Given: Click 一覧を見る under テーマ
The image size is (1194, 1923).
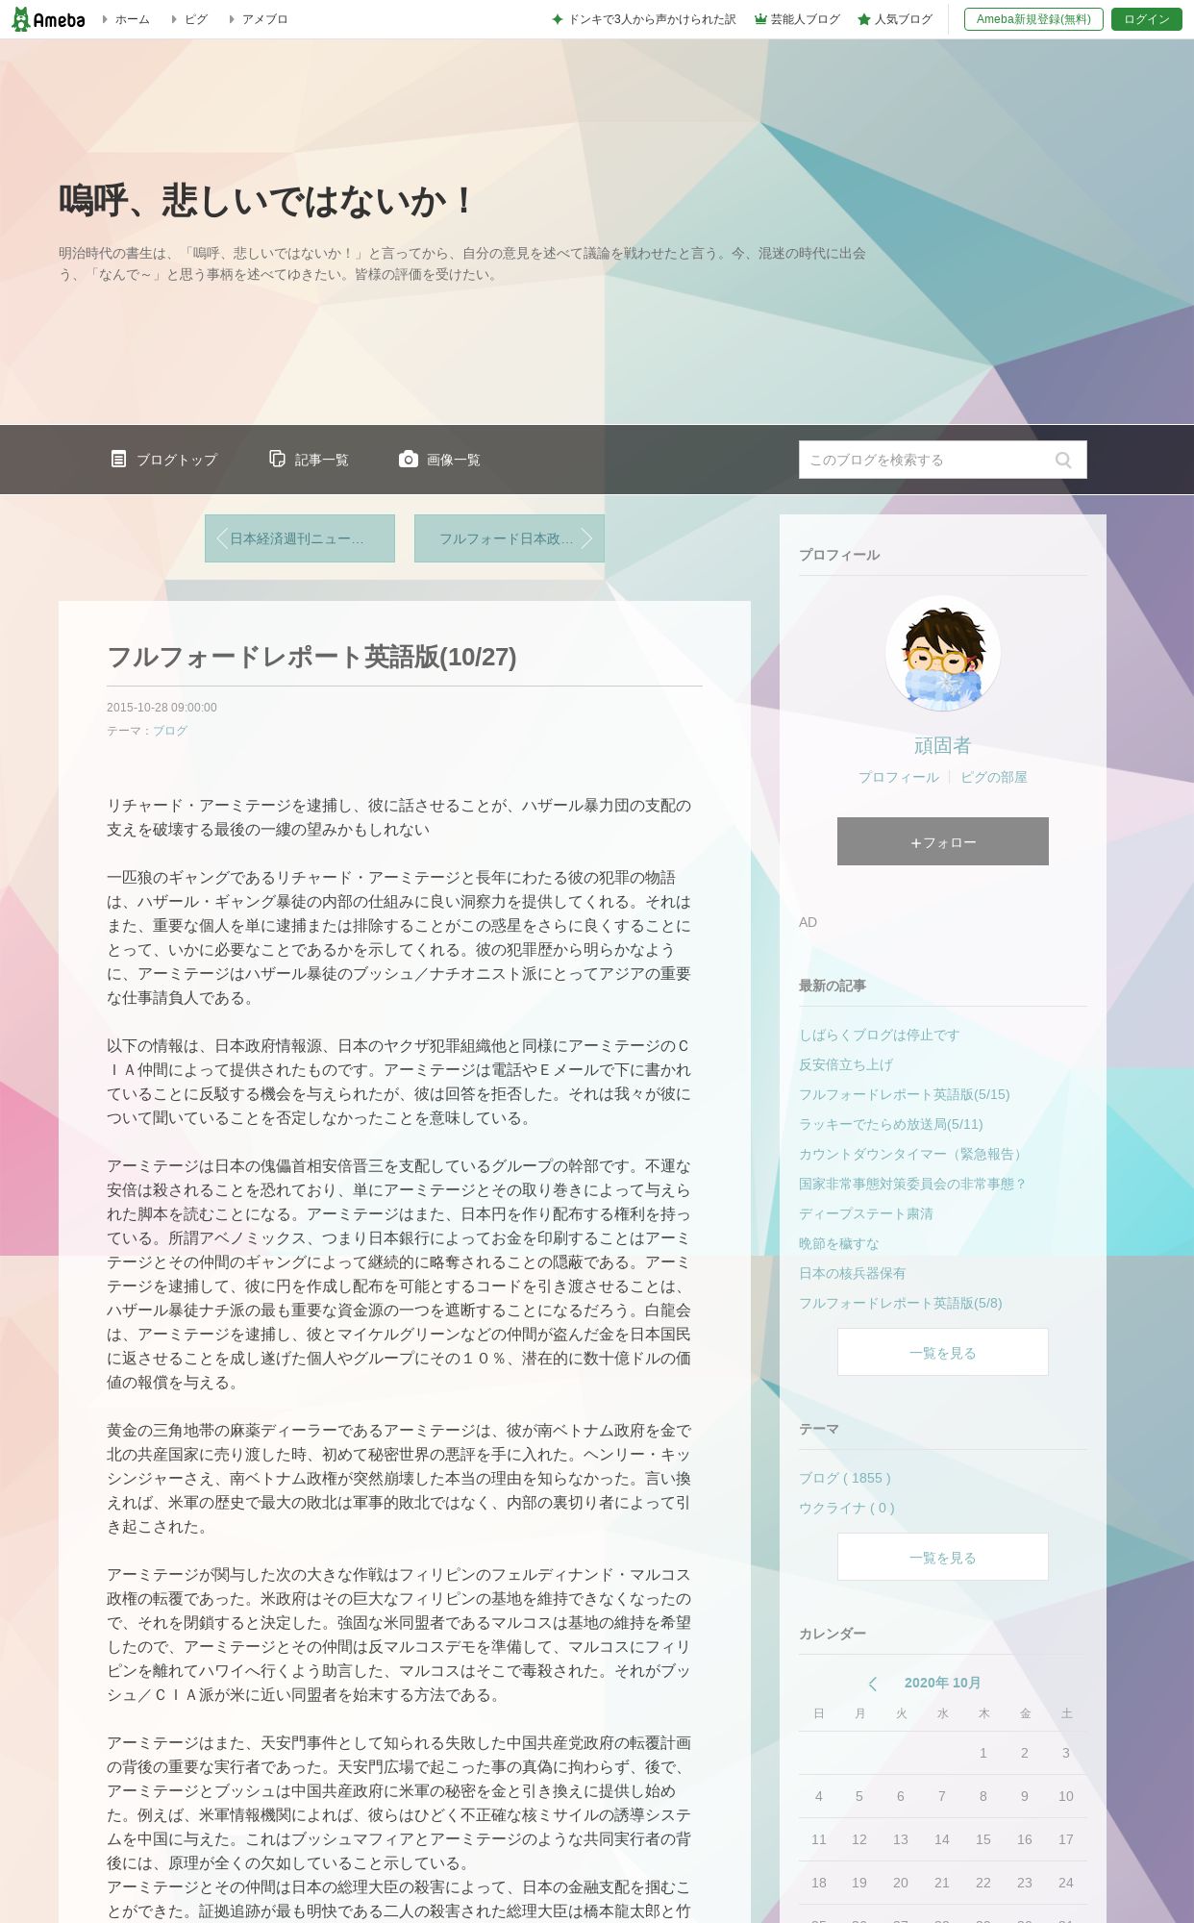Looking at the screenshot, I should tap(943, 1557).
